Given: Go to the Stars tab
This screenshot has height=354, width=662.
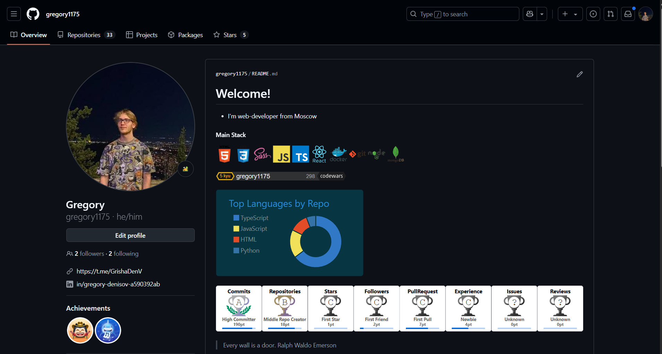Looking at the screenshot, I should click(231, 35).
